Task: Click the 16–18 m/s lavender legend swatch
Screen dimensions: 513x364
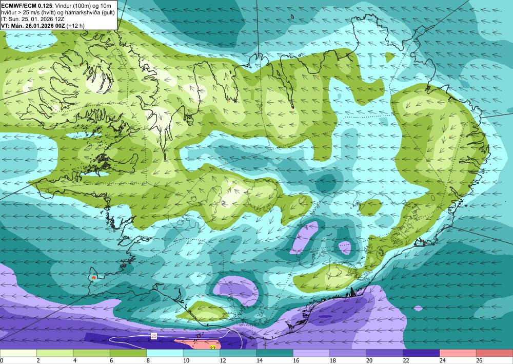Action: point(311,353)
